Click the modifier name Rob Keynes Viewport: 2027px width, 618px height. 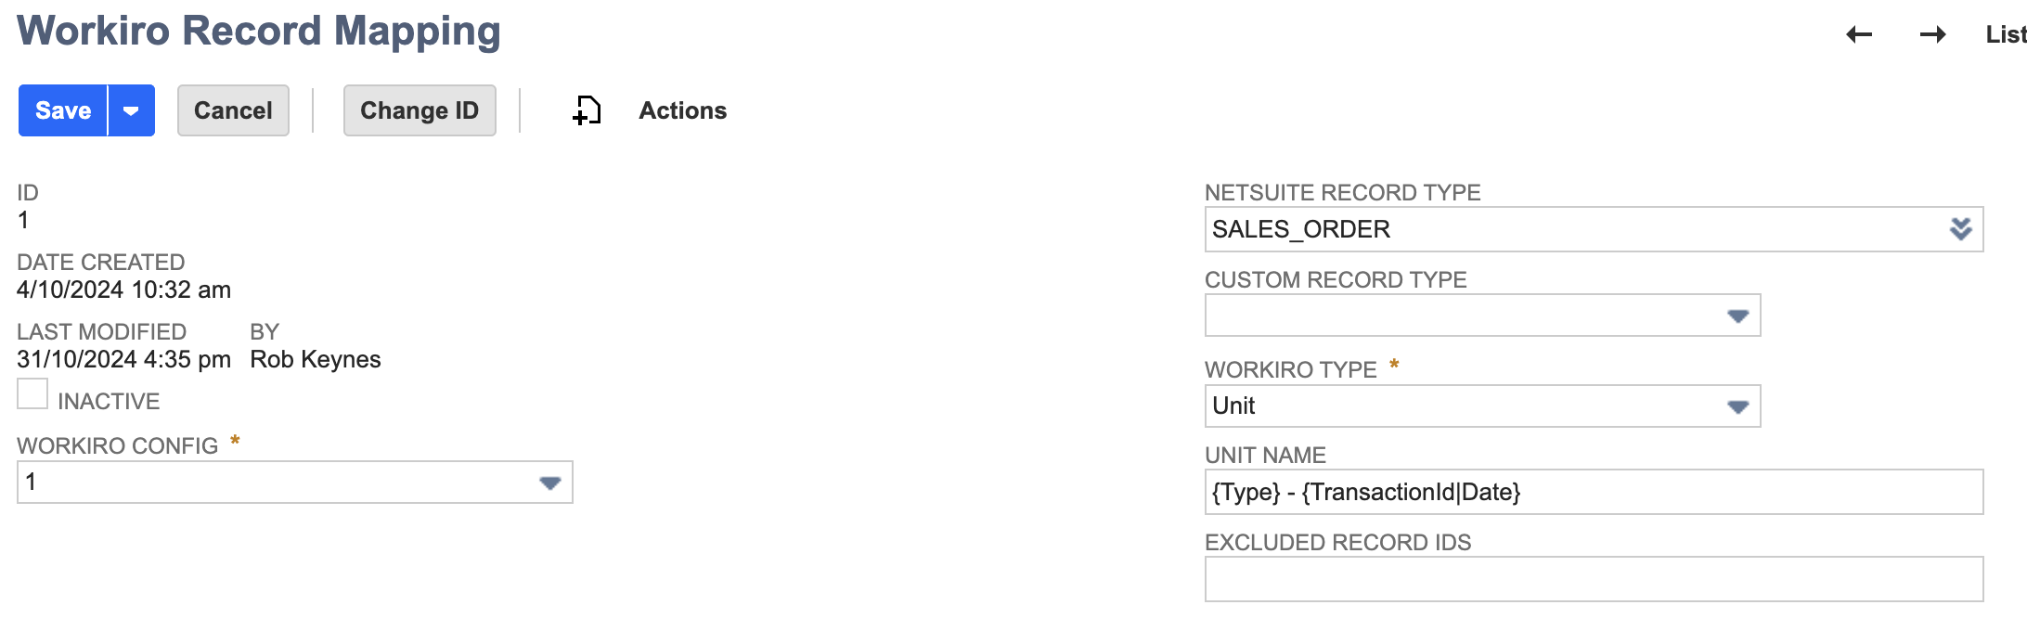click(316, 359)
